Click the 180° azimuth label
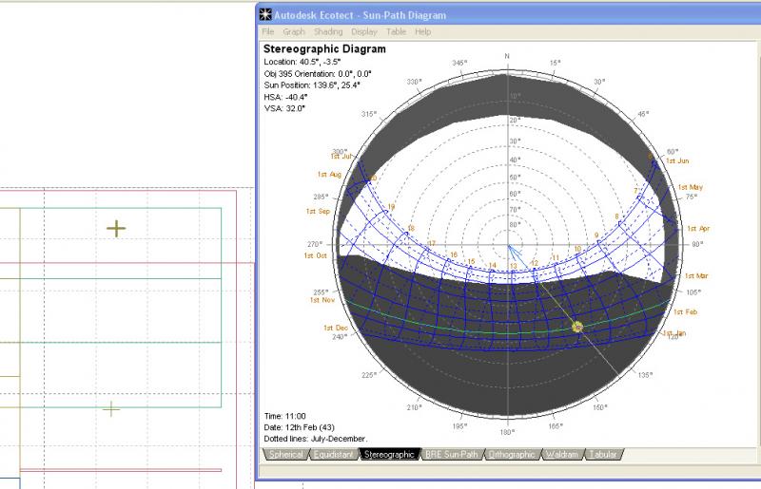The width and height of the screenshot is (761, 489). [x=507, y=432]
